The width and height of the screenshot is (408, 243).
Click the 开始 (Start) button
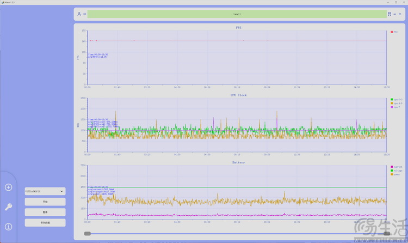45,202
